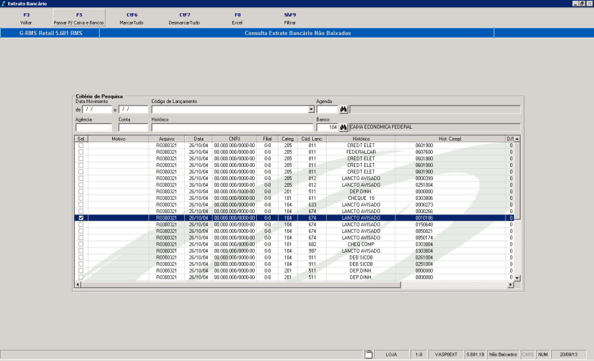
Task: Click the code 997 cell
Action: [x=312, y=251]
